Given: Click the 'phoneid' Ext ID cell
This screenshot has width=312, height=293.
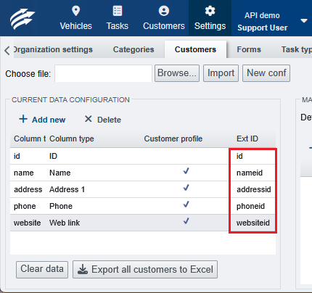Looking at the screenshot, I should click(250, 206).
